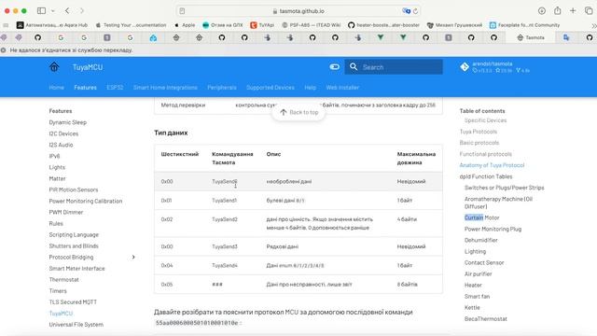The image size is (597, 336).
Task: Go back with the browser back arrow
Action: (67, 10)
